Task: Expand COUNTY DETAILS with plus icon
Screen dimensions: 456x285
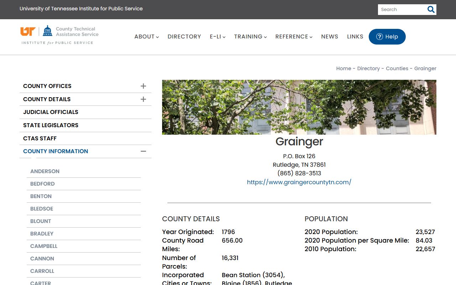Action: pos(143,99)
